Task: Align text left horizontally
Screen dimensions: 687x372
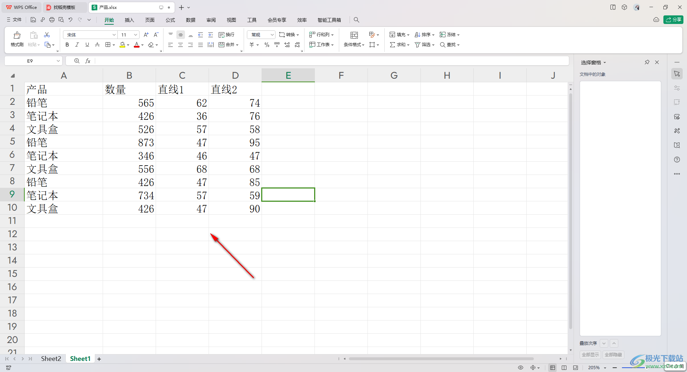Action: 171,45
